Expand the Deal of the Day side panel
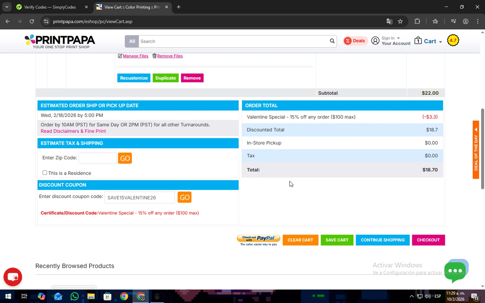Viewport: 485px width, 303px height. (476, 150)
